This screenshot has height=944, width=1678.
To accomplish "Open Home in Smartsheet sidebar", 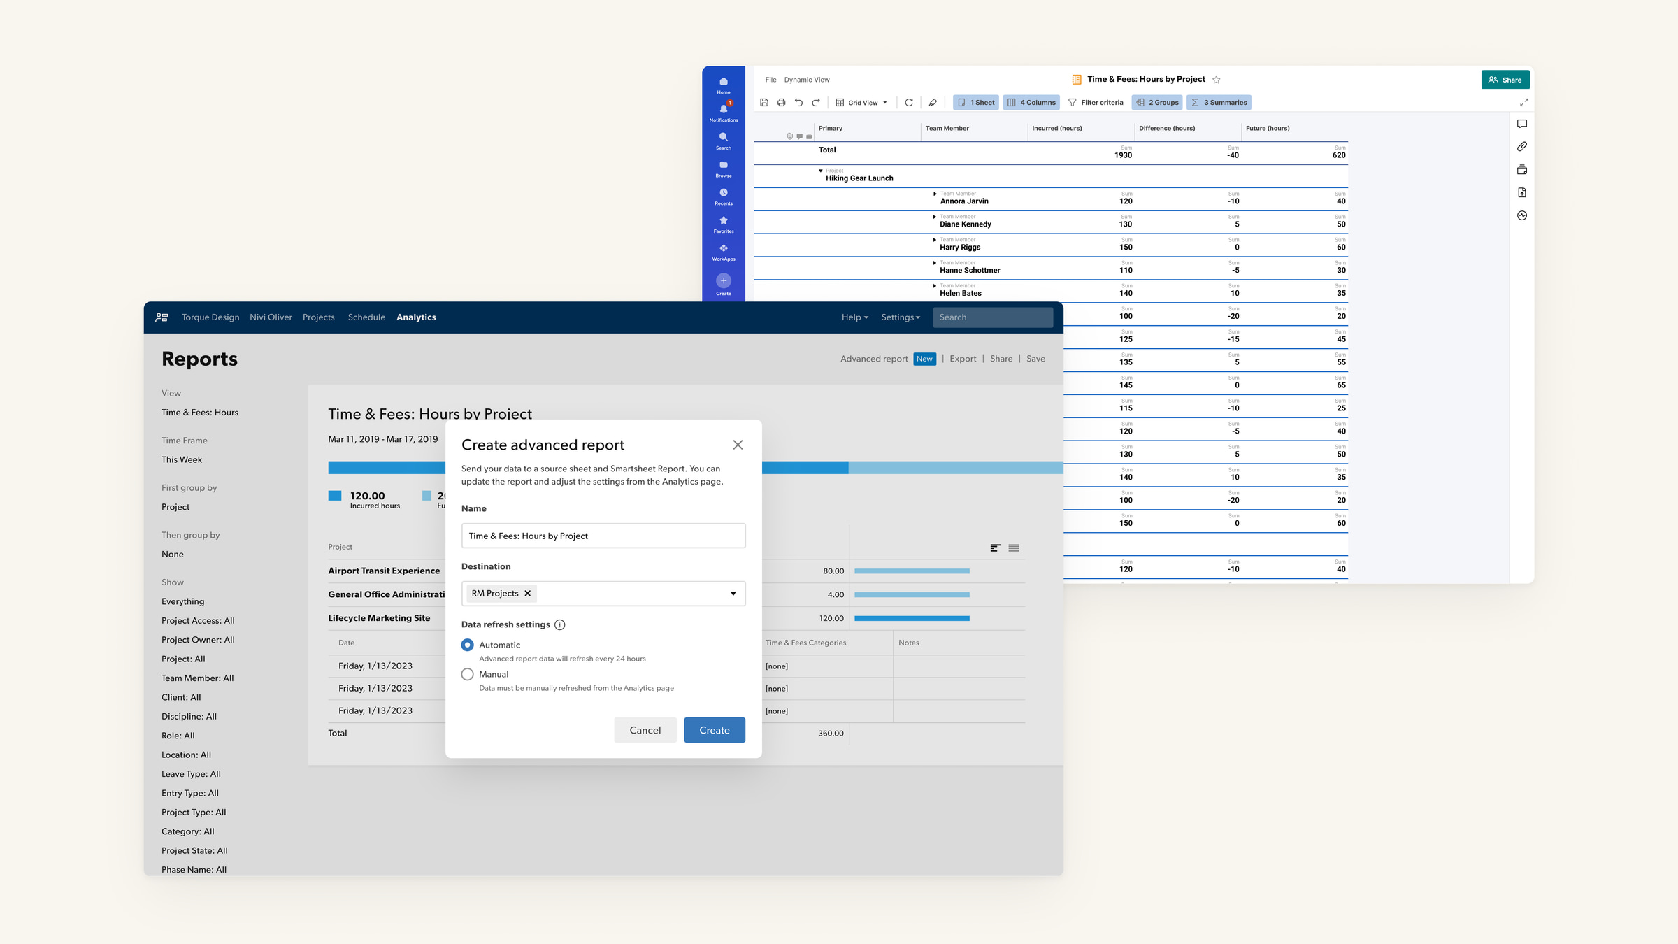I will pos(724,85).
